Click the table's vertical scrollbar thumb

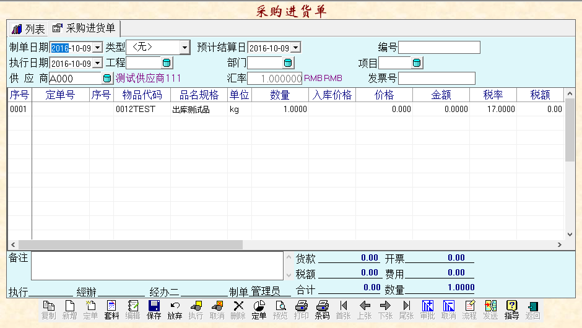570,130
